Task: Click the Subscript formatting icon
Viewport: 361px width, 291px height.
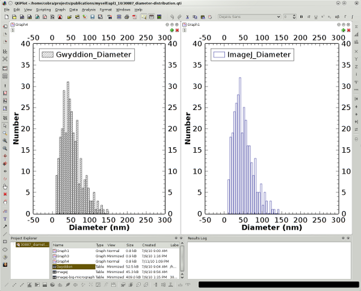Action: 330,17
